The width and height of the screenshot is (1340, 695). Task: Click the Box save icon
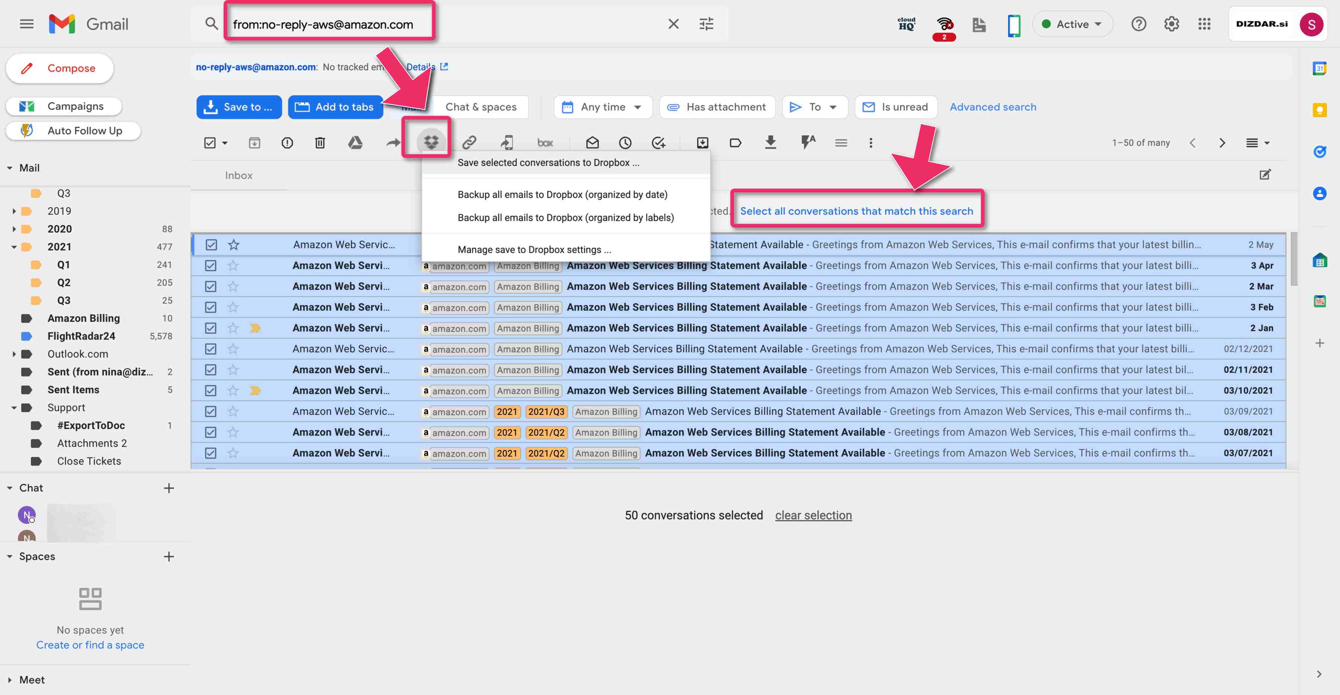(545, 142)
